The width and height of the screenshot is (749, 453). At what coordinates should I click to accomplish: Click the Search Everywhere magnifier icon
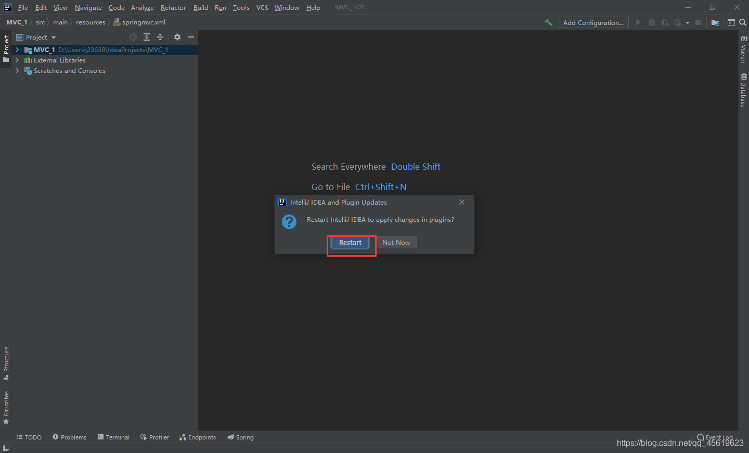click(x=743, y=22)
